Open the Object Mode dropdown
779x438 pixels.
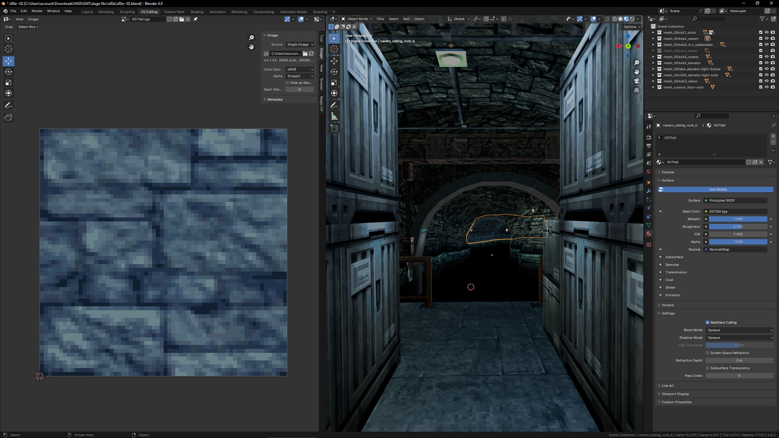(357, 19)
